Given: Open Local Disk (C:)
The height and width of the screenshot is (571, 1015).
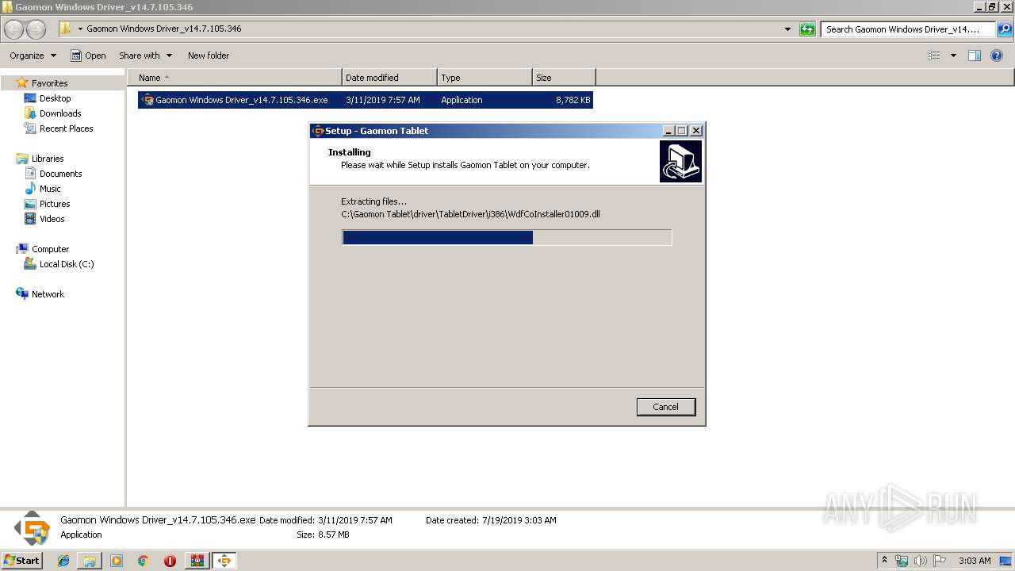Looking at the screenshot, I should 67,264.
